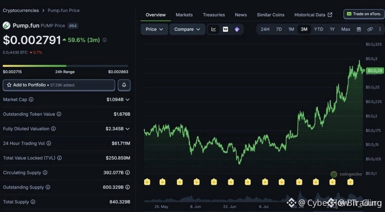Click the star icon in Add to Portfolio
The height and width of the screenshot is (212, 385).
9,85
